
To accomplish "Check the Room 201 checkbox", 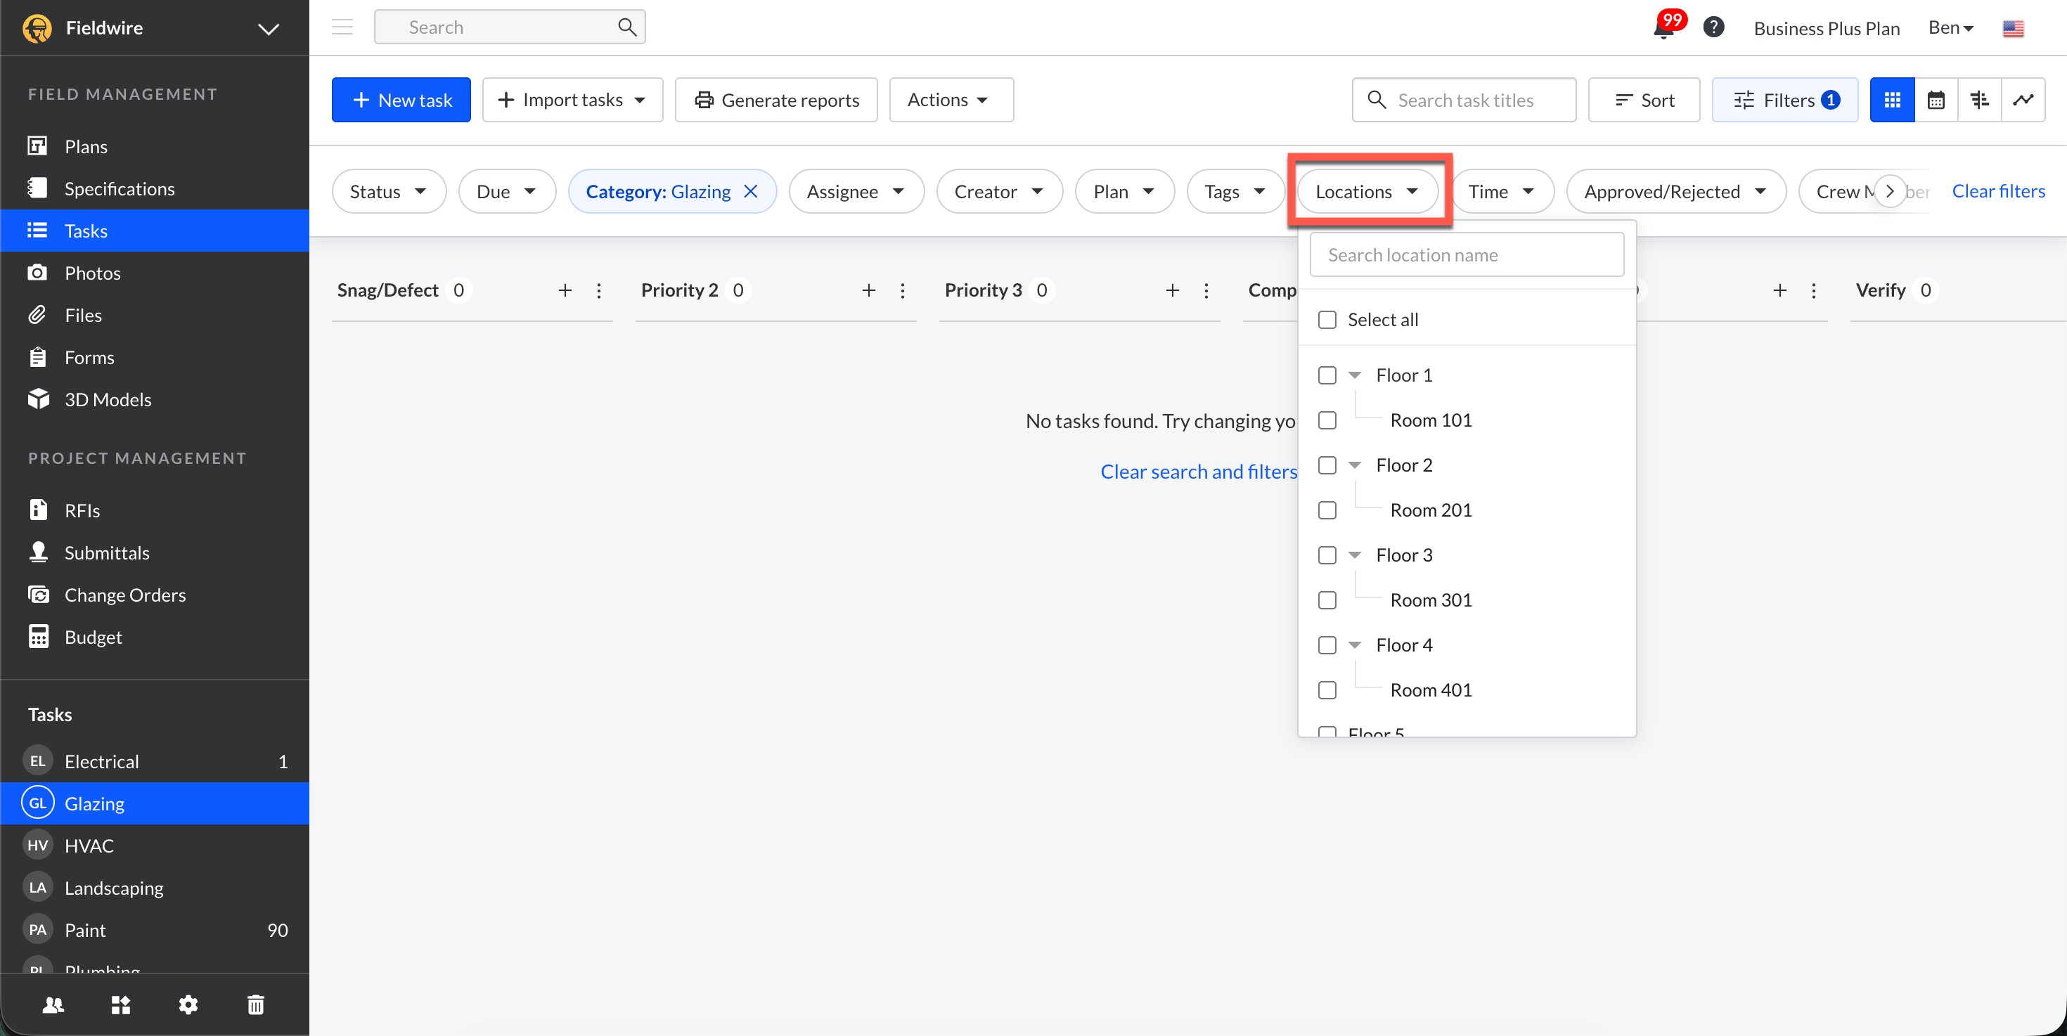I will coord(1327,510).
